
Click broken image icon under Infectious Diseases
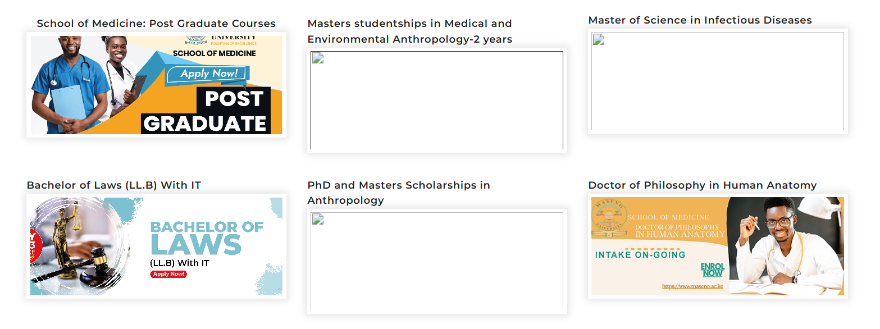click(x=599, y=39)
